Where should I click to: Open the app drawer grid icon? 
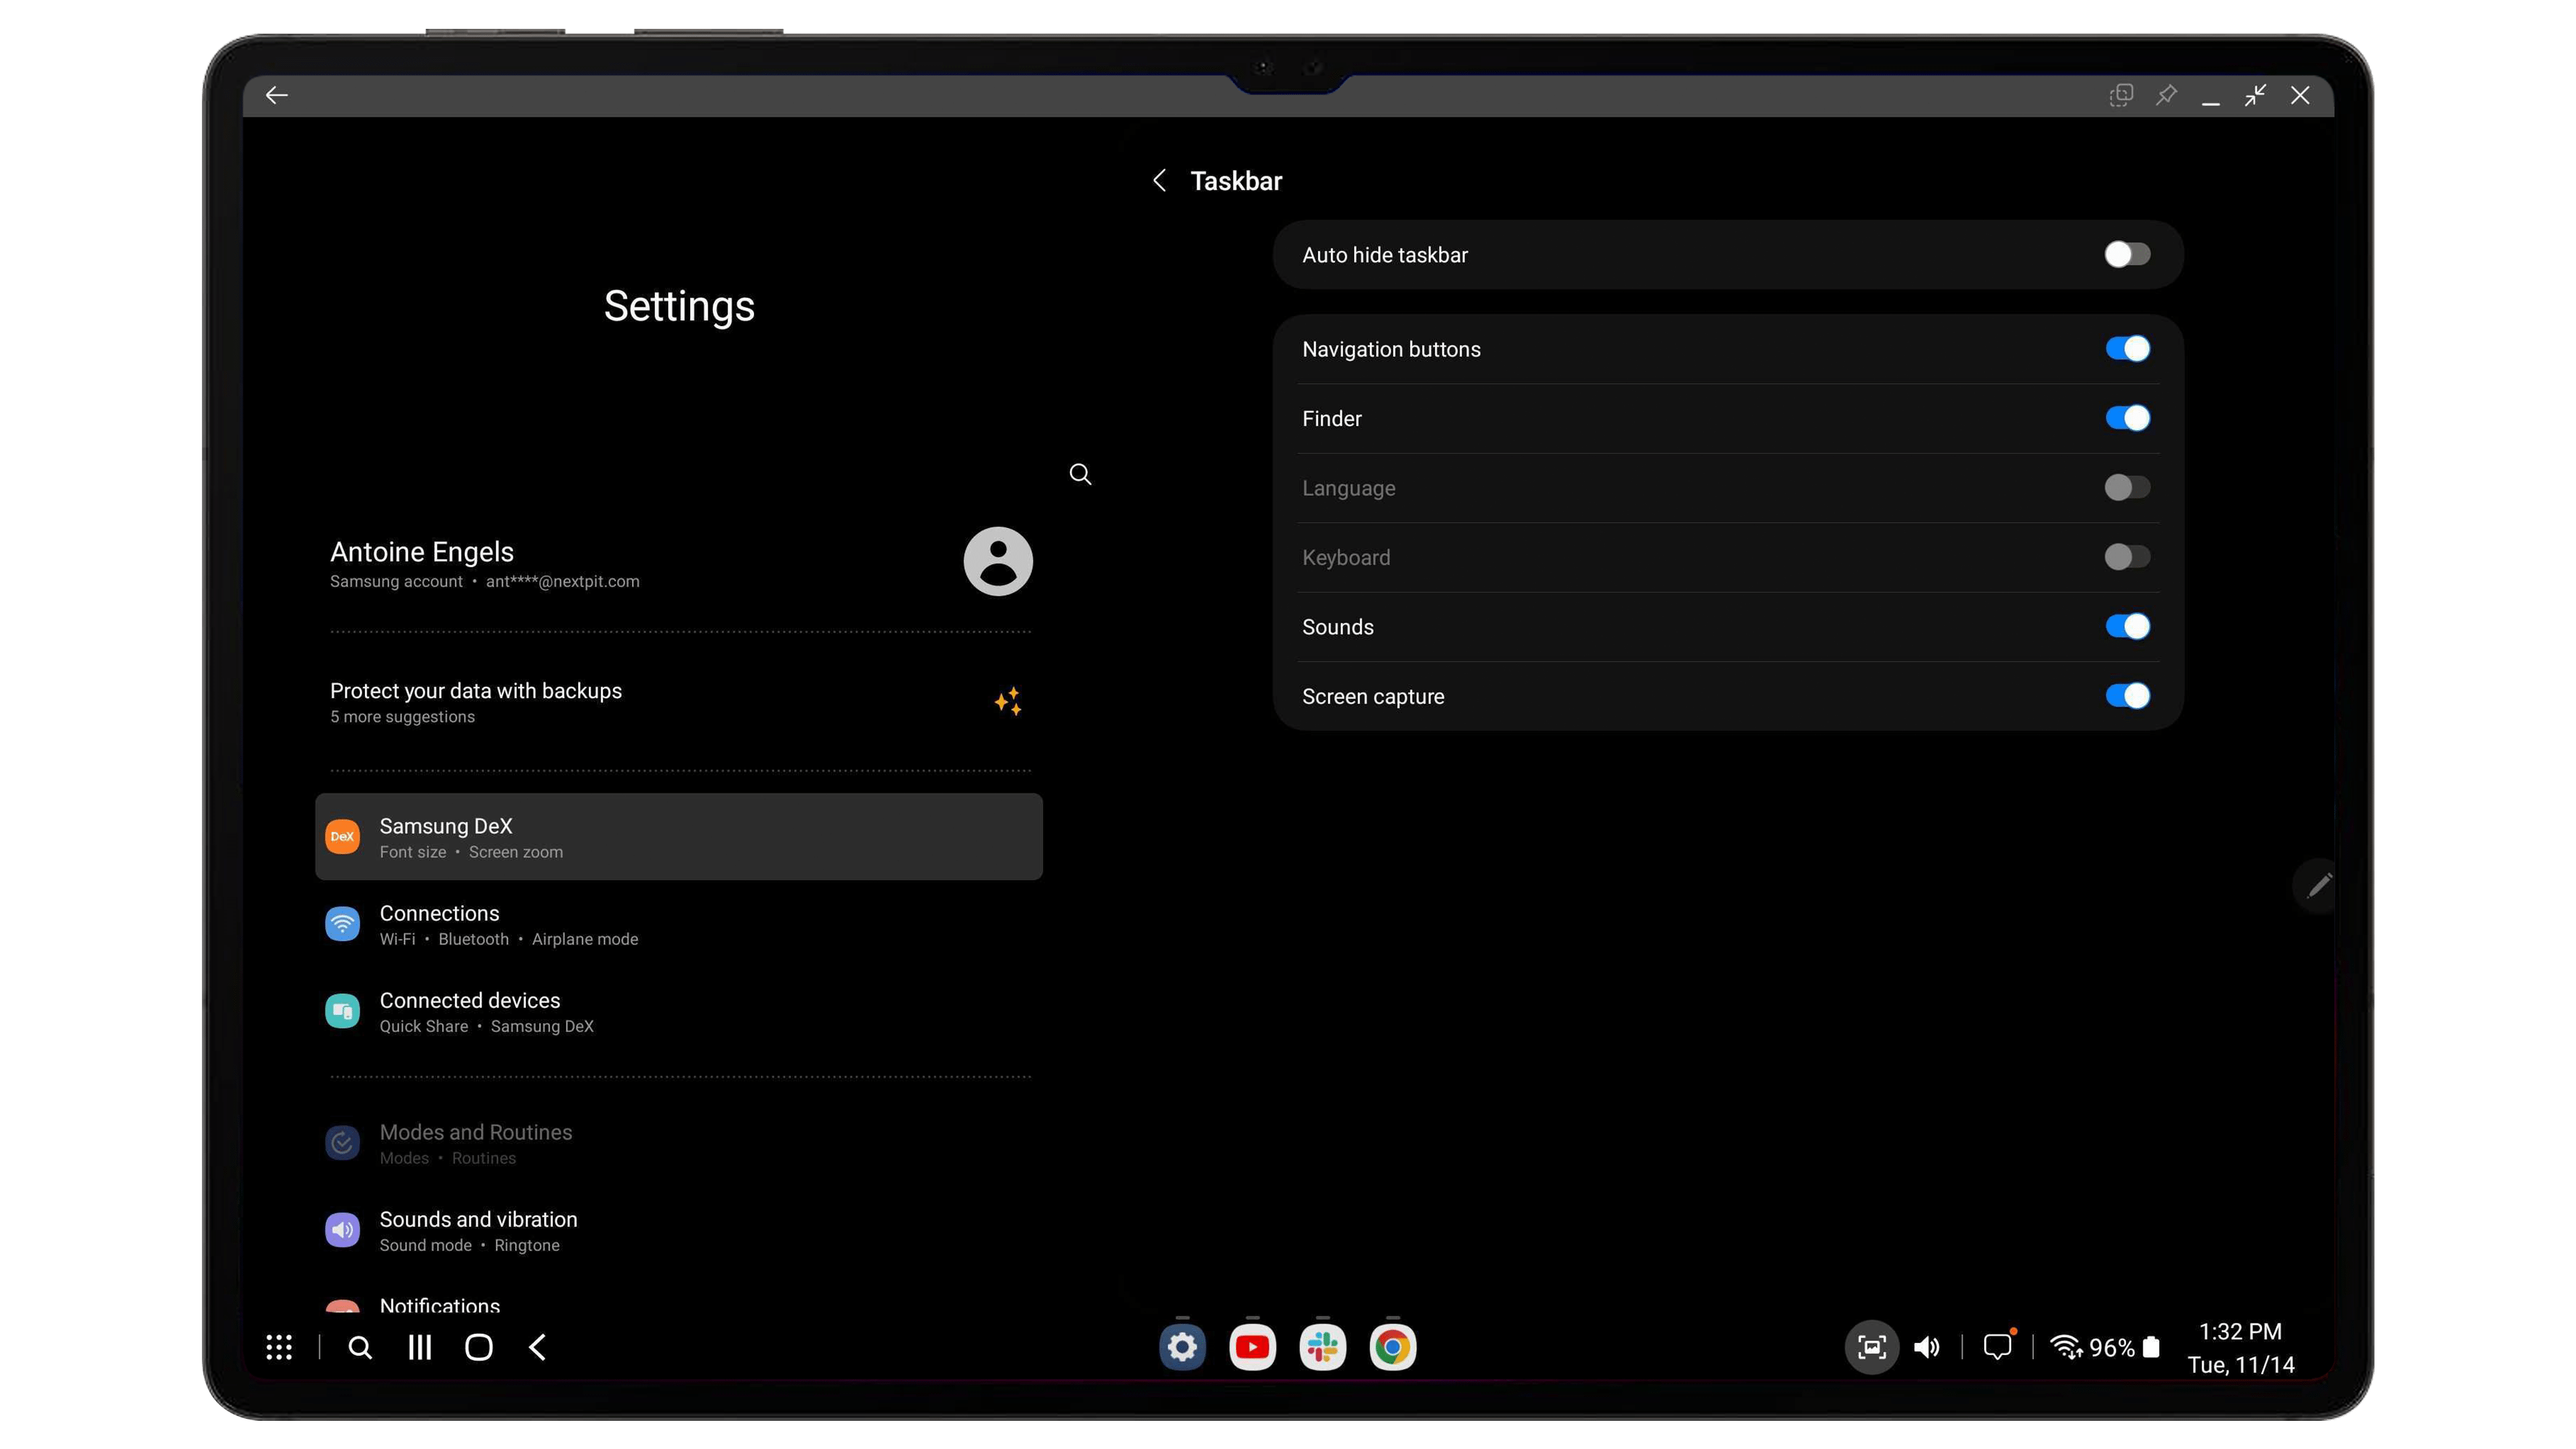tap(279, 1347)
